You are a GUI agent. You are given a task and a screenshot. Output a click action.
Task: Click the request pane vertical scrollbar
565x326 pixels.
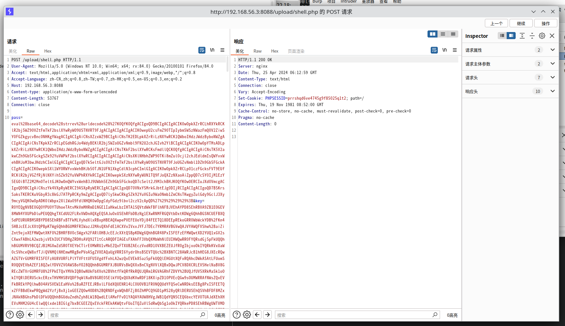228,64
